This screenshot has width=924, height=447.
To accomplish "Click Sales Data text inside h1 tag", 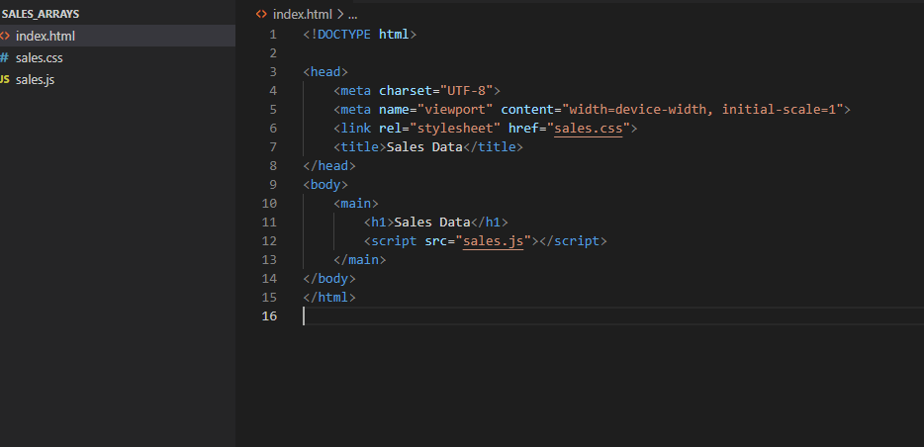I will [432, 223].
